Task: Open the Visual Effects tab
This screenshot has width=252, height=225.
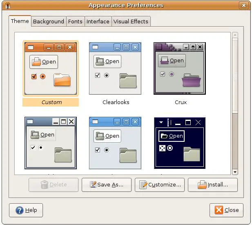Action: 131,21
